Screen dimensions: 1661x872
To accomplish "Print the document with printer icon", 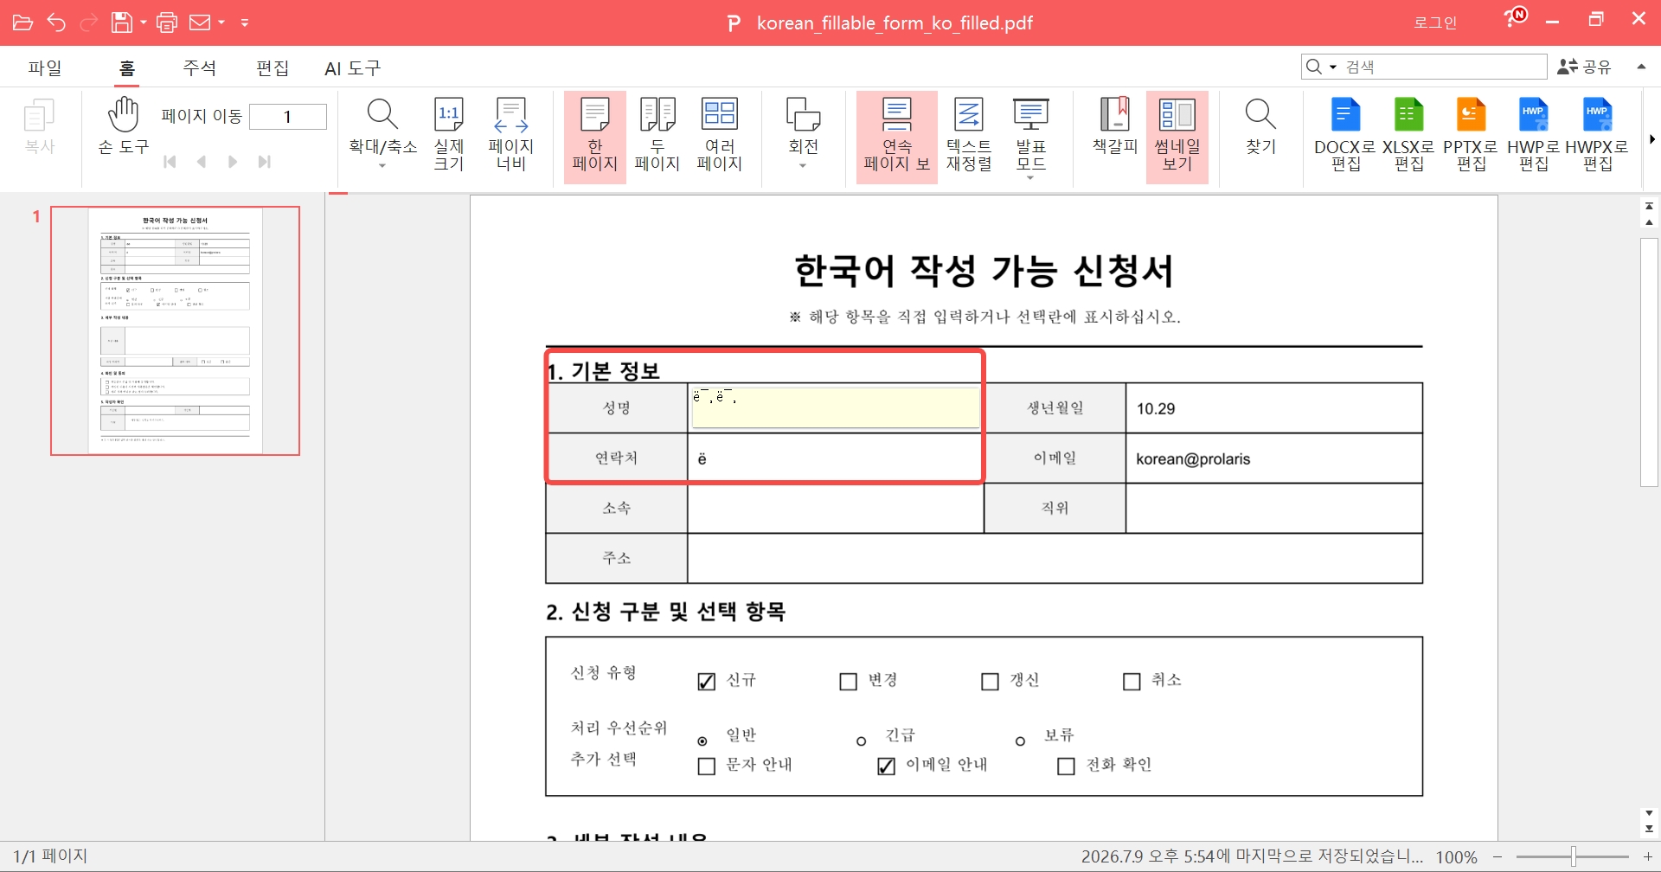I will pos(167,22).
